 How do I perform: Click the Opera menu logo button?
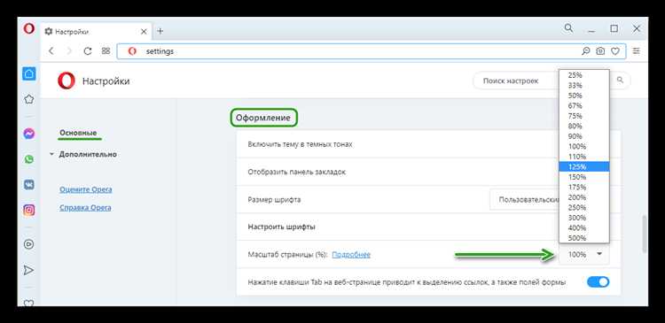pyautogui.click(x=29, y=29)
